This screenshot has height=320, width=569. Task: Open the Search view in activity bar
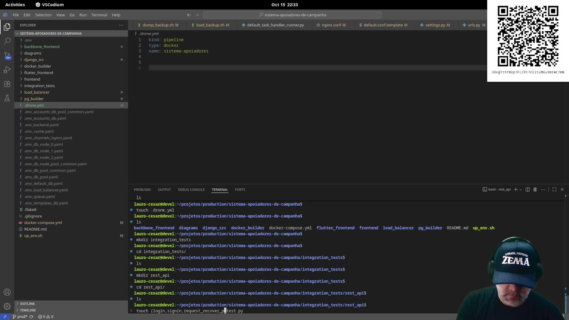7,41
